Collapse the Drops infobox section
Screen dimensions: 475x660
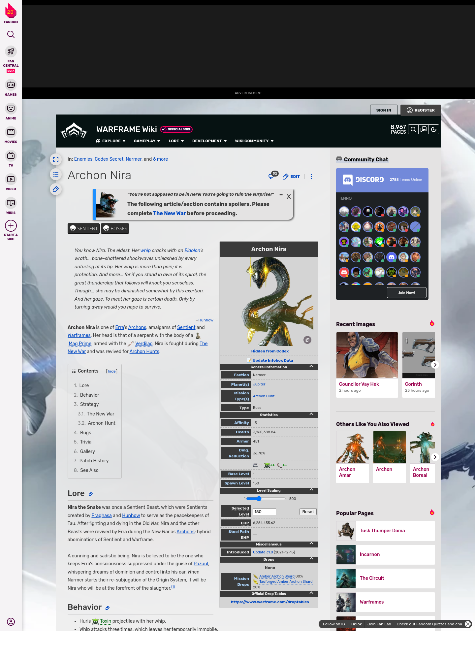[x=311, y=559]
